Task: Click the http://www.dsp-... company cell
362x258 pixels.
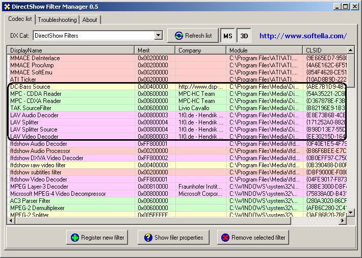Action: [x=200, y=87]
